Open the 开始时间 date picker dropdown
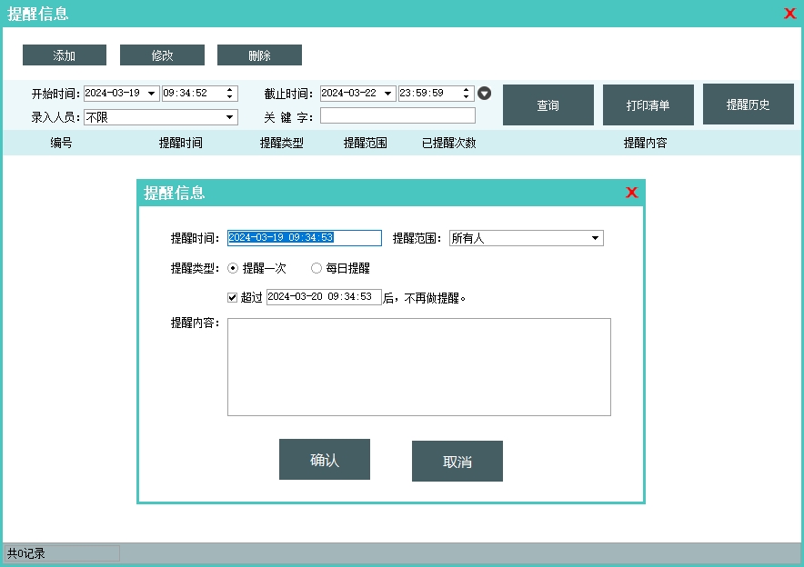804x567 pixels. [x=151, y=94]
